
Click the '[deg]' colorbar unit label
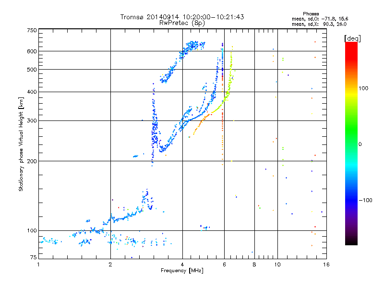(x=352, y=38)
